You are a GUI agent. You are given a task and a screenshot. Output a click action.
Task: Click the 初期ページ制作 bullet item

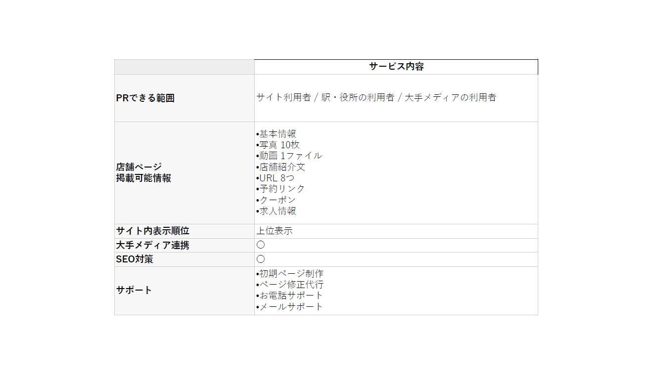[x=290, y=274]
